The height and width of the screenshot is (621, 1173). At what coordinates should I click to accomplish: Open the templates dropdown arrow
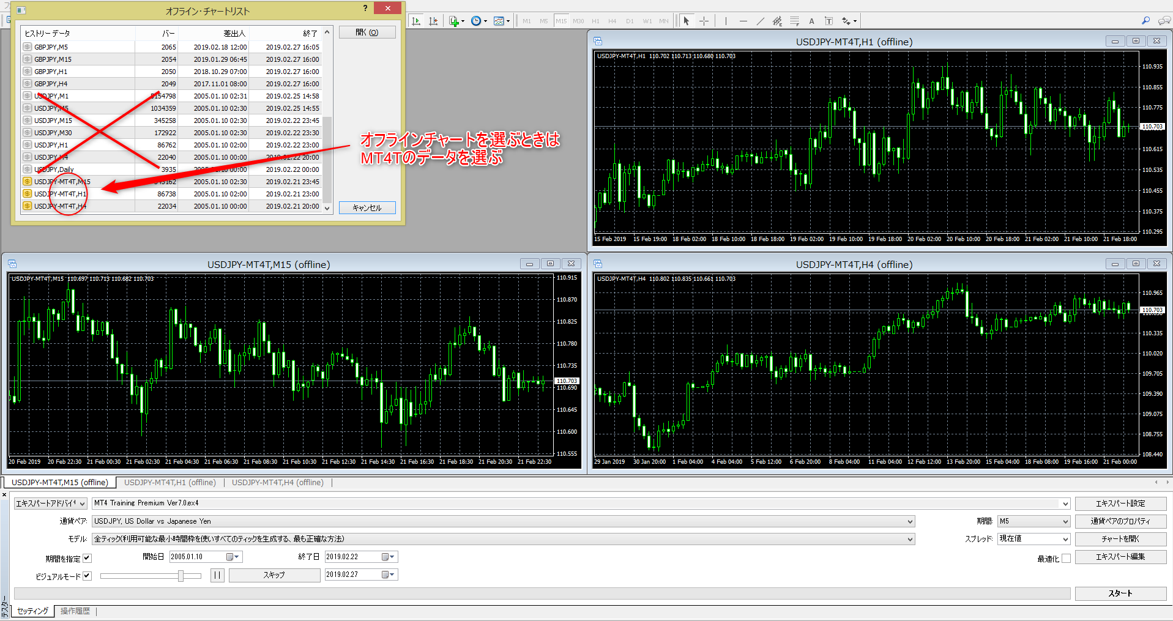tap(508, 21)
